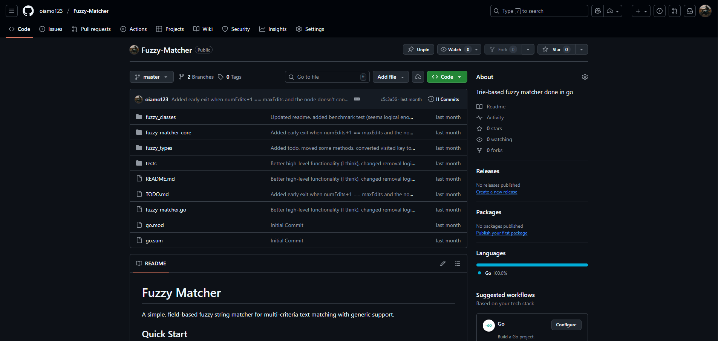Unpin the repository from profile
This screenshot has width=718, height=341.
418,50
